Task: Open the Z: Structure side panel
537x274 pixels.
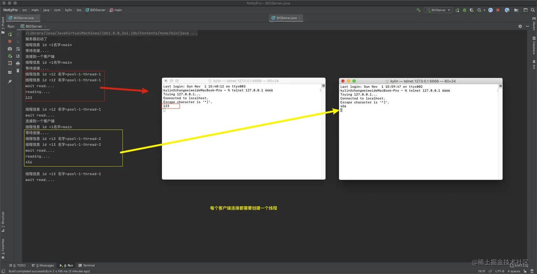Action: [x=3, y=222]
